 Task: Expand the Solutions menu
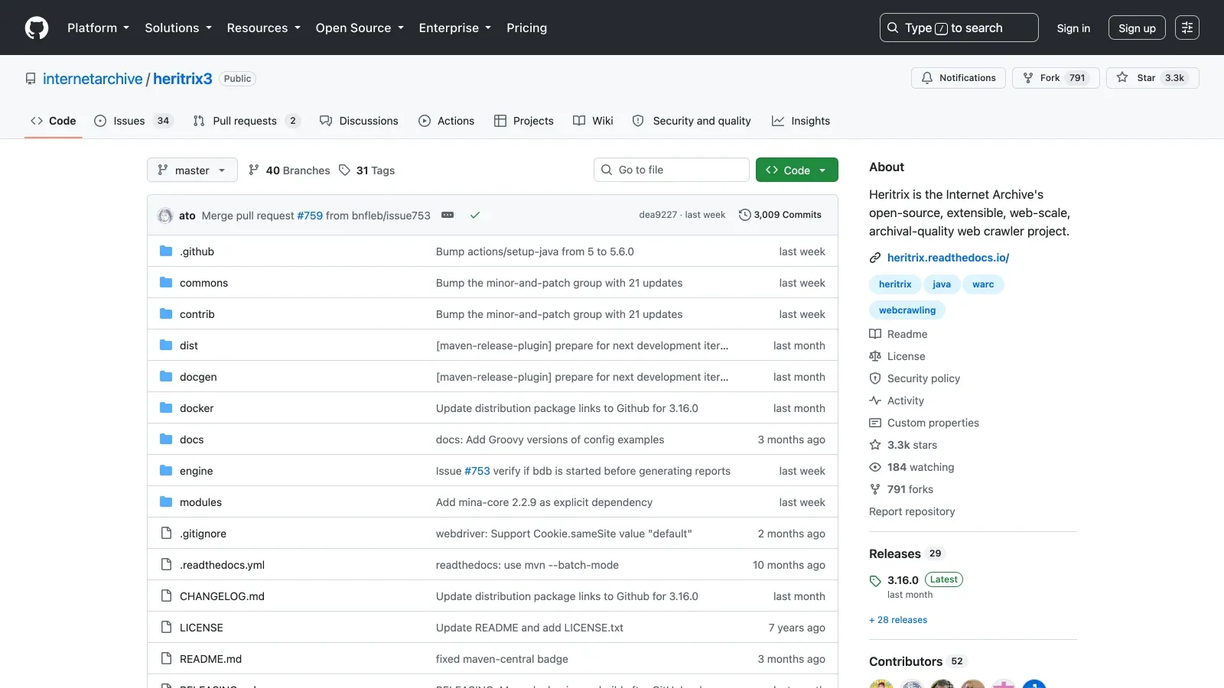(x=178, y=28)
